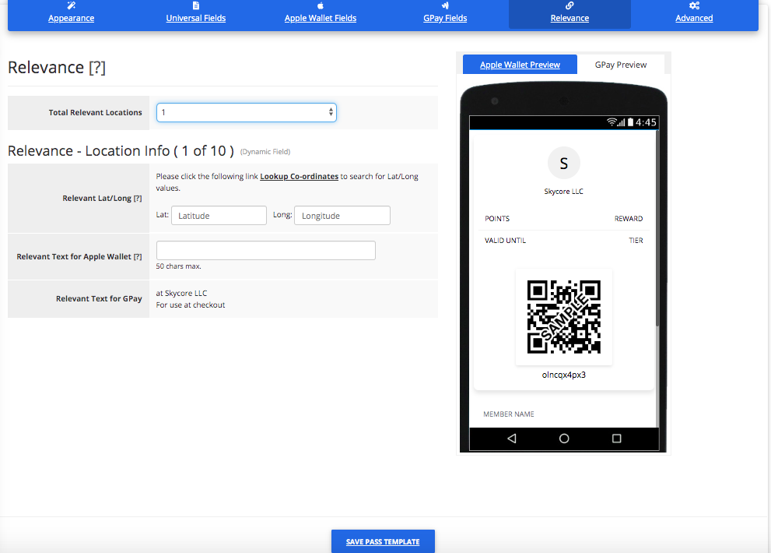Click the gears icon above Advanced
Viewport: 771px width, 553px height.
point(694,5)
